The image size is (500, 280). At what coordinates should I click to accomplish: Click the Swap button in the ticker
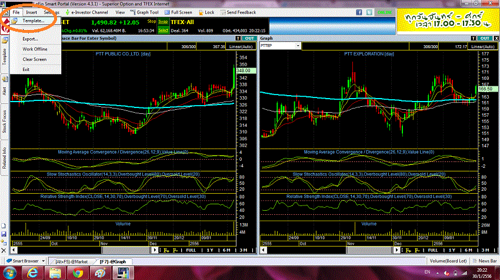[x=163, y=22]
